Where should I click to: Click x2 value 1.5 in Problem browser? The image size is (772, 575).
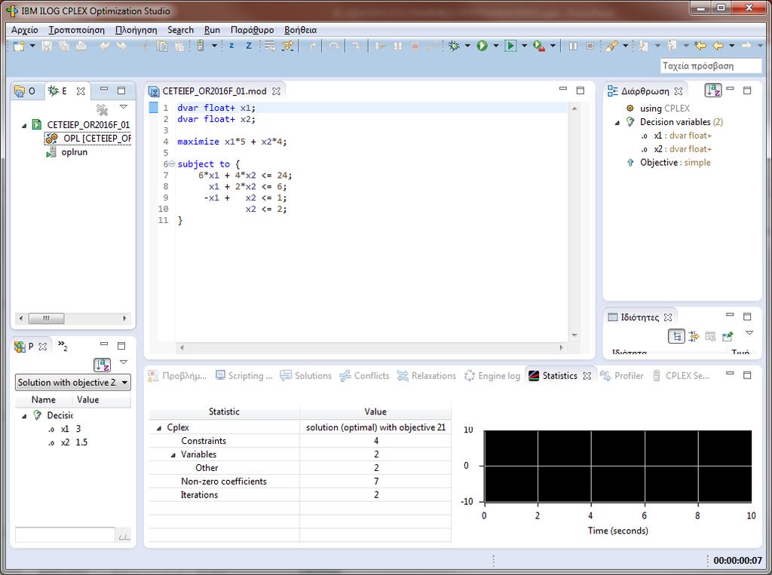[81, 442]
